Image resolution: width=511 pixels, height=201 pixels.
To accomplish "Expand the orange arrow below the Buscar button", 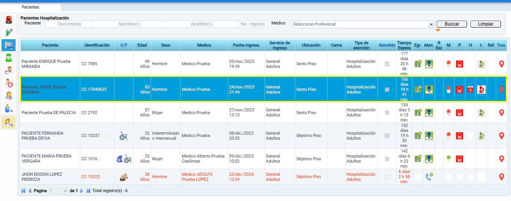I will coord(438,30).
